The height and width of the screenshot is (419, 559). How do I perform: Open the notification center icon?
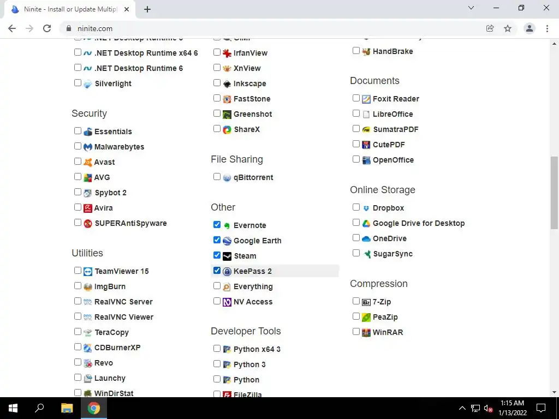pyautogui.click(x=541, y=408)
